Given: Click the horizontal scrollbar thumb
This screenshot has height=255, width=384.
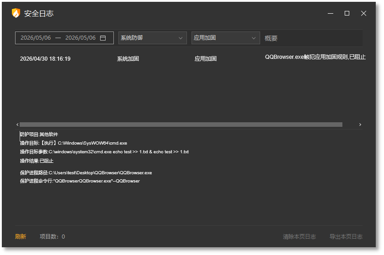Looking at the screenshot, I should (181, 125).
